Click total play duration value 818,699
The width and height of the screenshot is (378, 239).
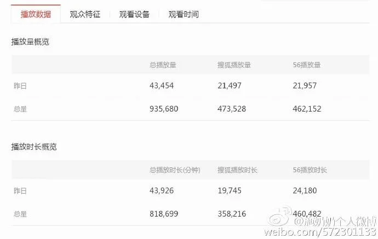tap(164, 214)
